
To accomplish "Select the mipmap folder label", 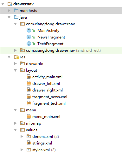I will coord(34,123).
